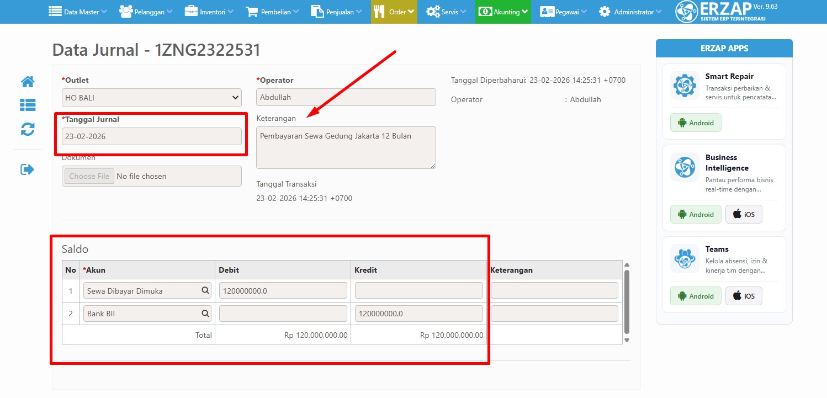Image resolution: width=827 pixels, height=398 pixels.
Task: Click the home icon in left sidebar
Action: click(x=28, y=82)
